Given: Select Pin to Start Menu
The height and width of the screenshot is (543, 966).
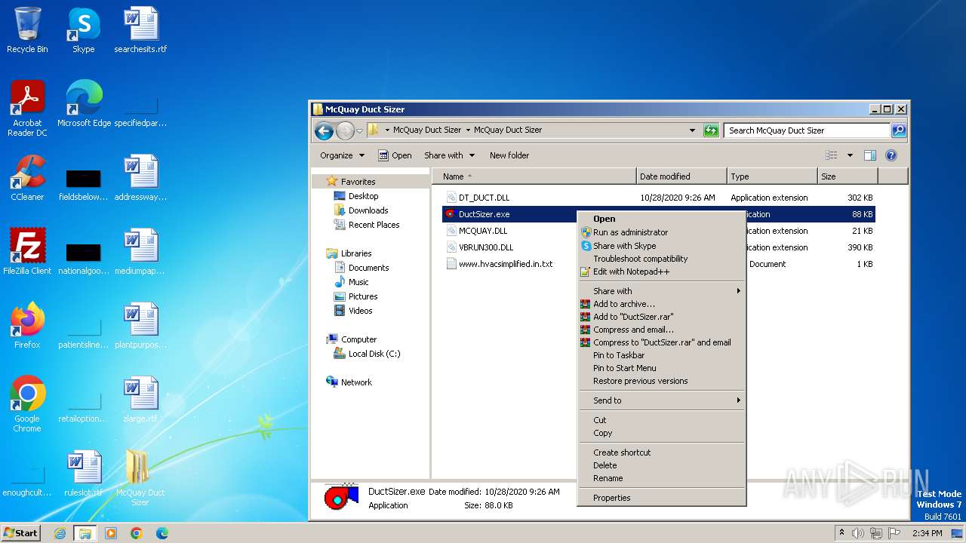Looking at the screenshot, I should click(x=662, y=368).
